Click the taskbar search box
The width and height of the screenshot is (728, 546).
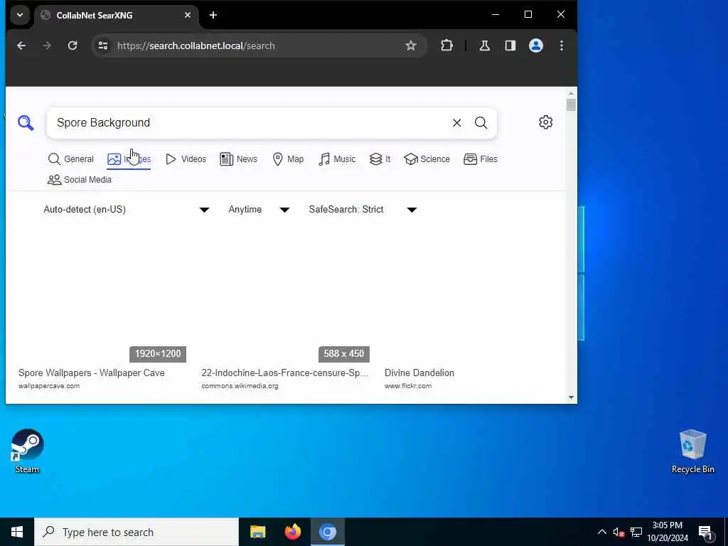coord(136,532)
